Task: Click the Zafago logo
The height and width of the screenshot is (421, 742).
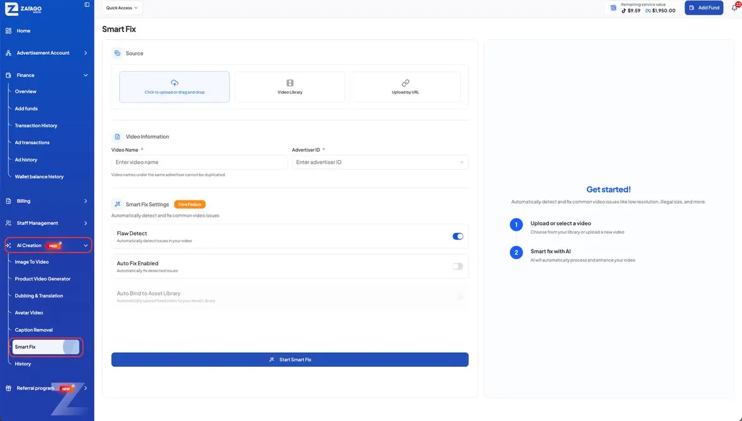Action: coord(24,8)
